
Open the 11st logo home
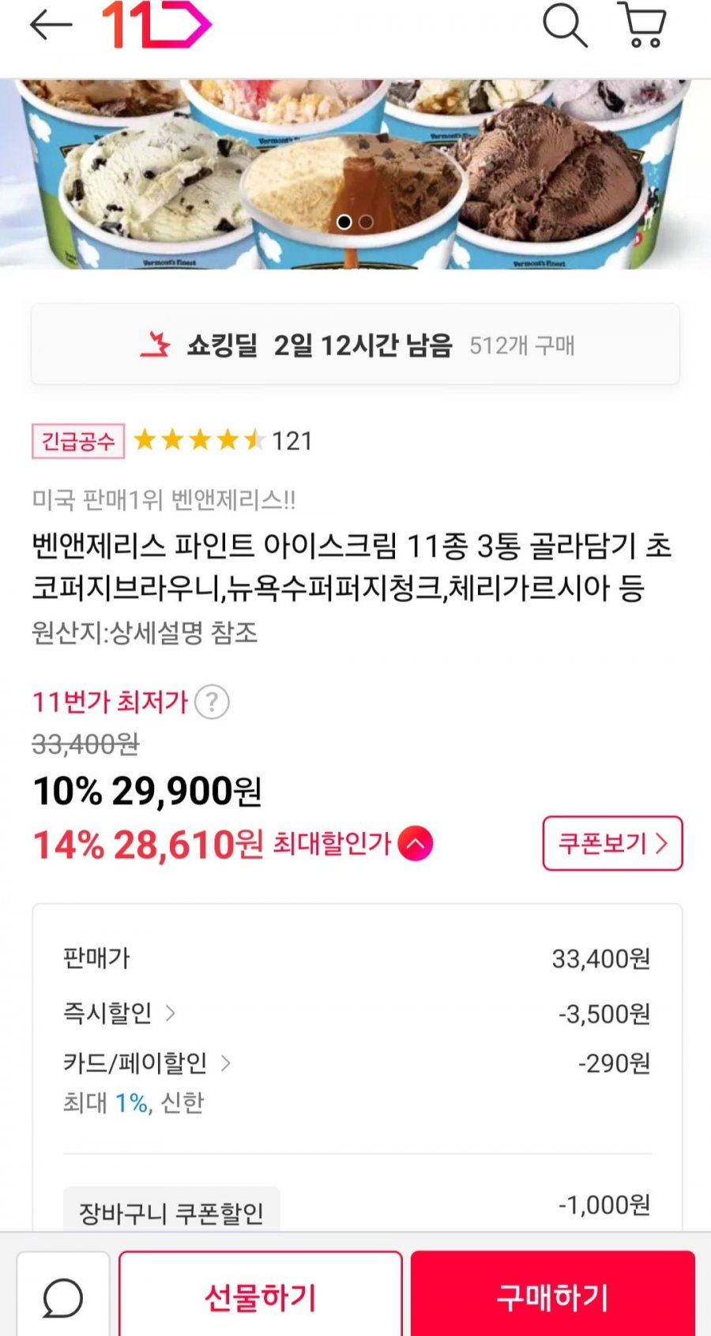click(156, 25)
